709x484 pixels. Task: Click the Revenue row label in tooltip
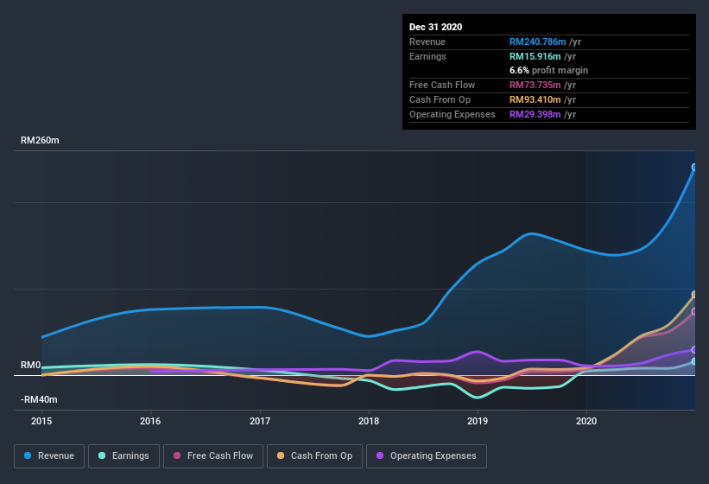point(427,41)
